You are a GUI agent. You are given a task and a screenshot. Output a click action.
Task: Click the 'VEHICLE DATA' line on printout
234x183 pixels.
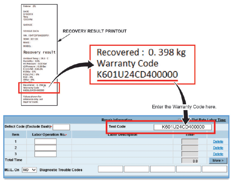31,31
